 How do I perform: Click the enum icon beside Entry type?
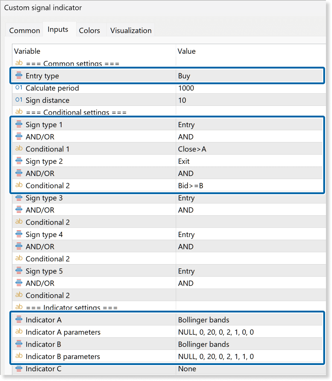coord(19,75)
